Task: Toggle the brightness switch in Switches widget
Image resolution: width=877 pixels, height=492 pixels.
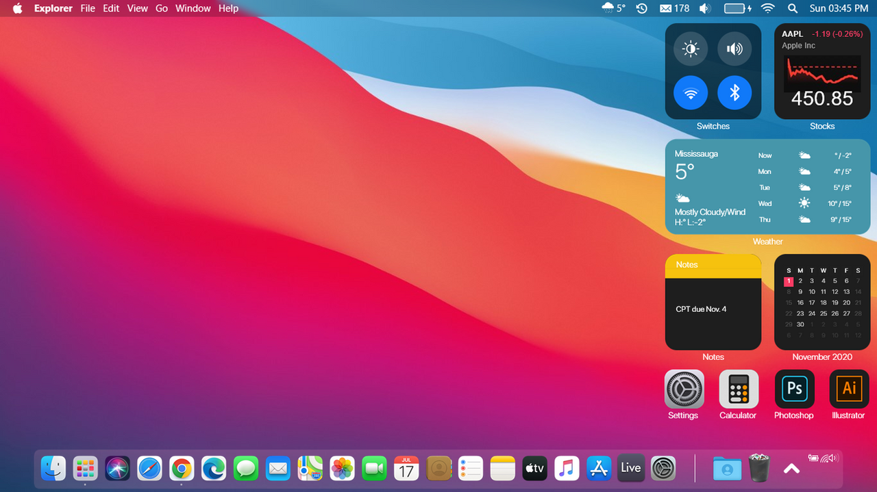Action: 691,49
